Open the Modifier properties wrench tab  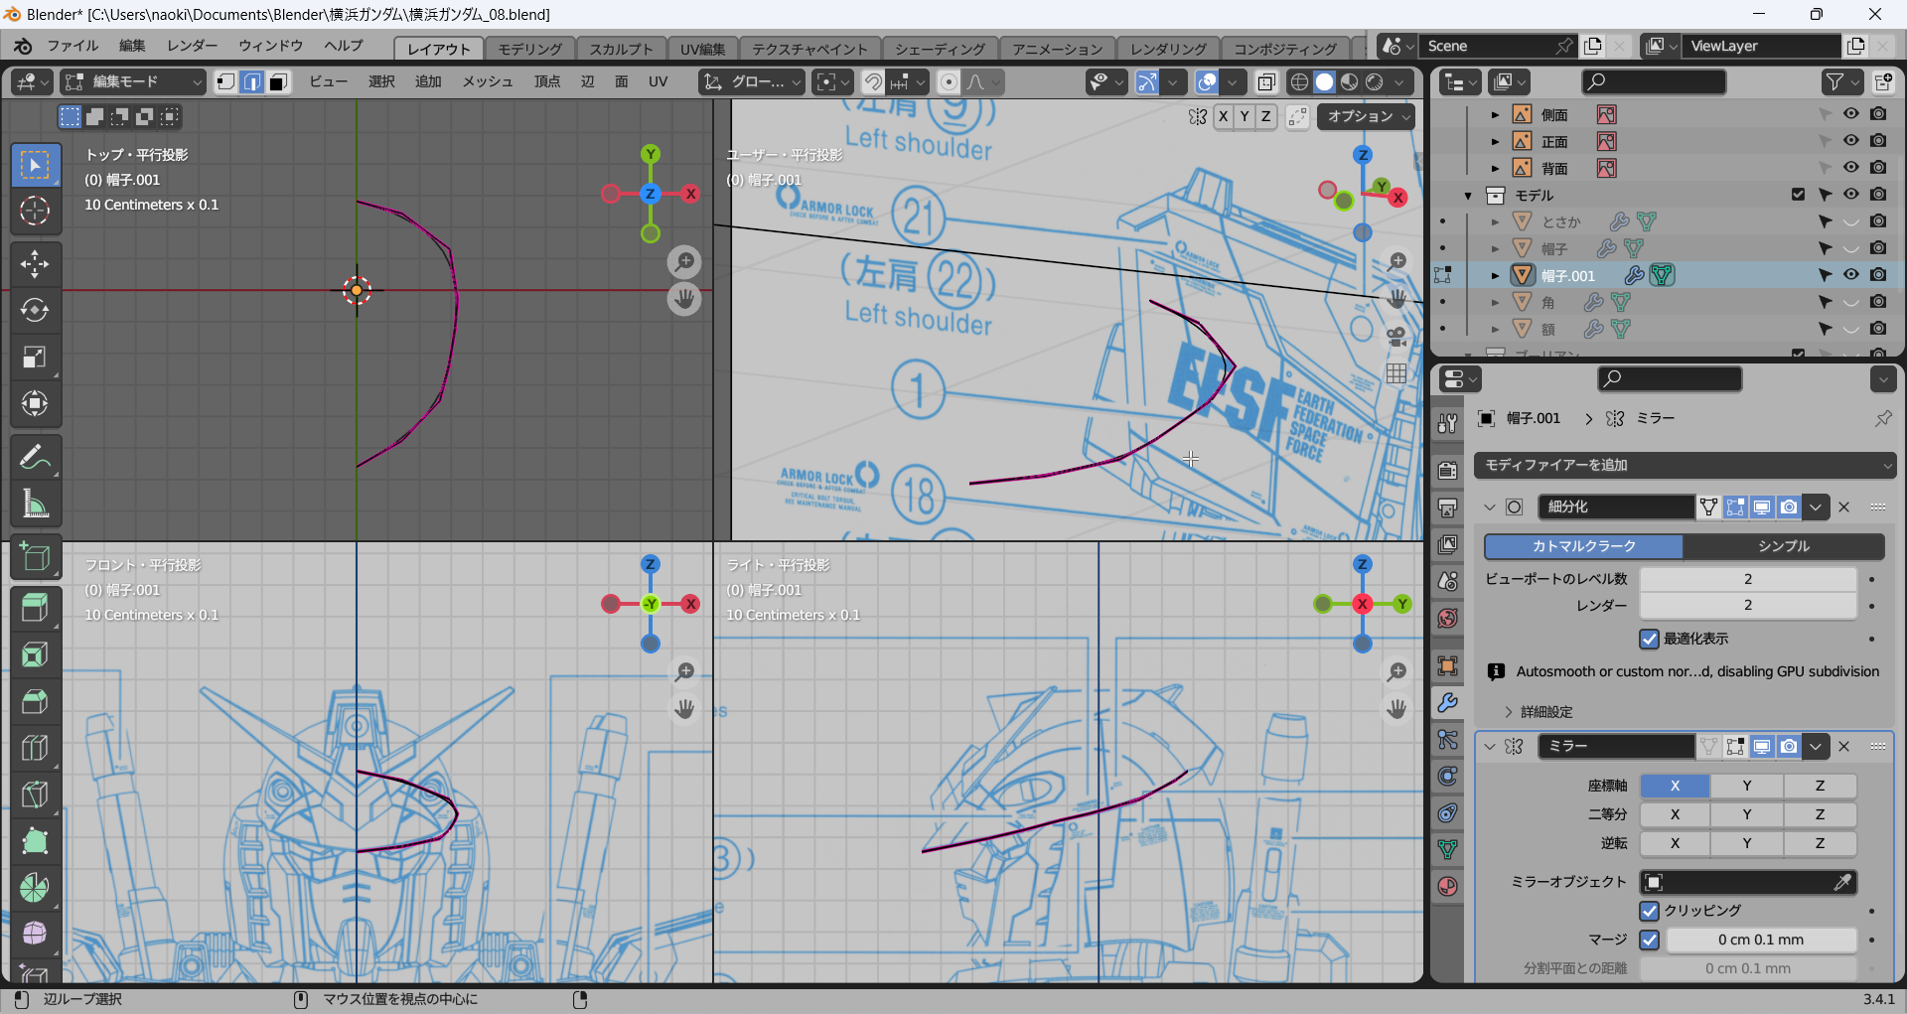point(1448,703)
